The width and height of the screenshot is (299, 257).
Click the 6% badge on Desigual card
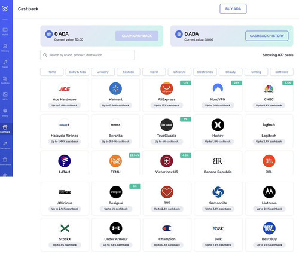pyautogui.click(x=135, y=186)
